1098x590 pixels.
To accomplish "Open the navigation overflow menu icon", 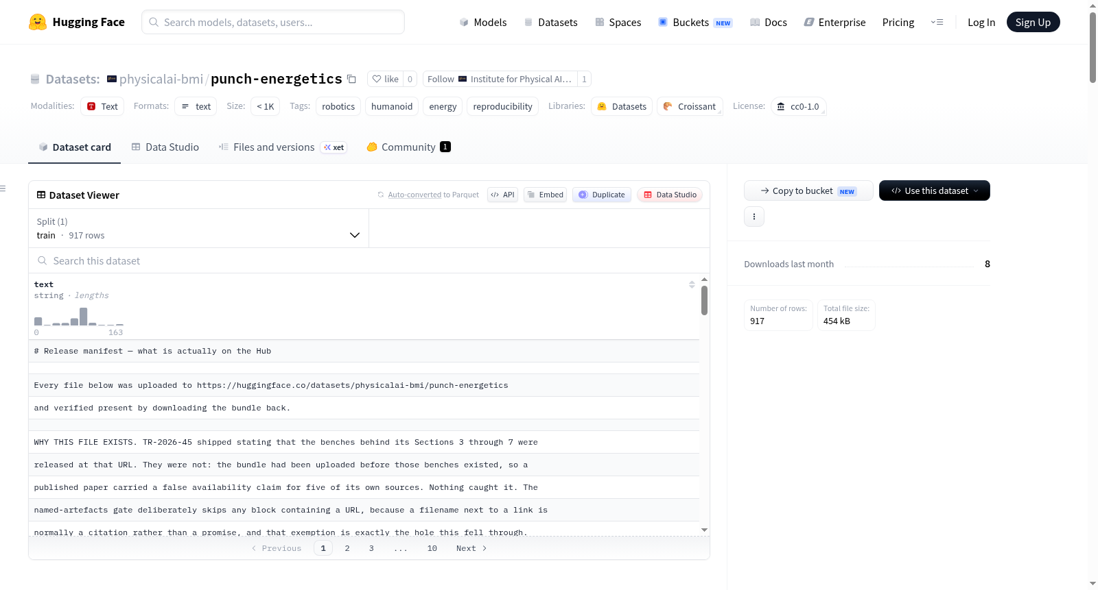I will point(937,22).
